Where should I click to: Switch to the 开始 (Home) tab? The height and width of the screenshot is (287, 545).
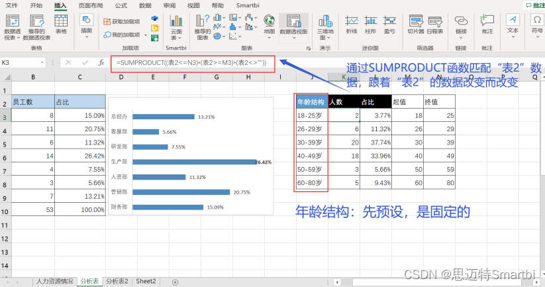[x=36, y=5]
